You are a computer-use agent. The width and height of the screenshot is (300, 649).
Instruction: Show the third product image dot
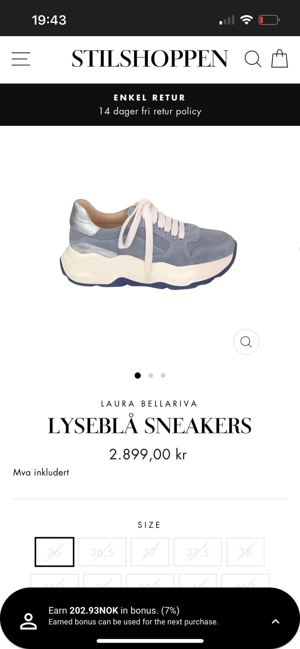click(163, 375)
